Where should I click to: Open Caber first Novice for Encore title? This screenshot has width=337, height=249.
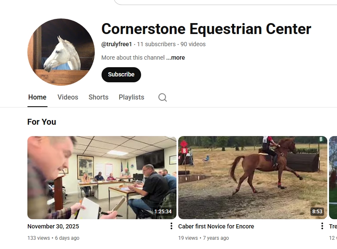coord(216,226)
